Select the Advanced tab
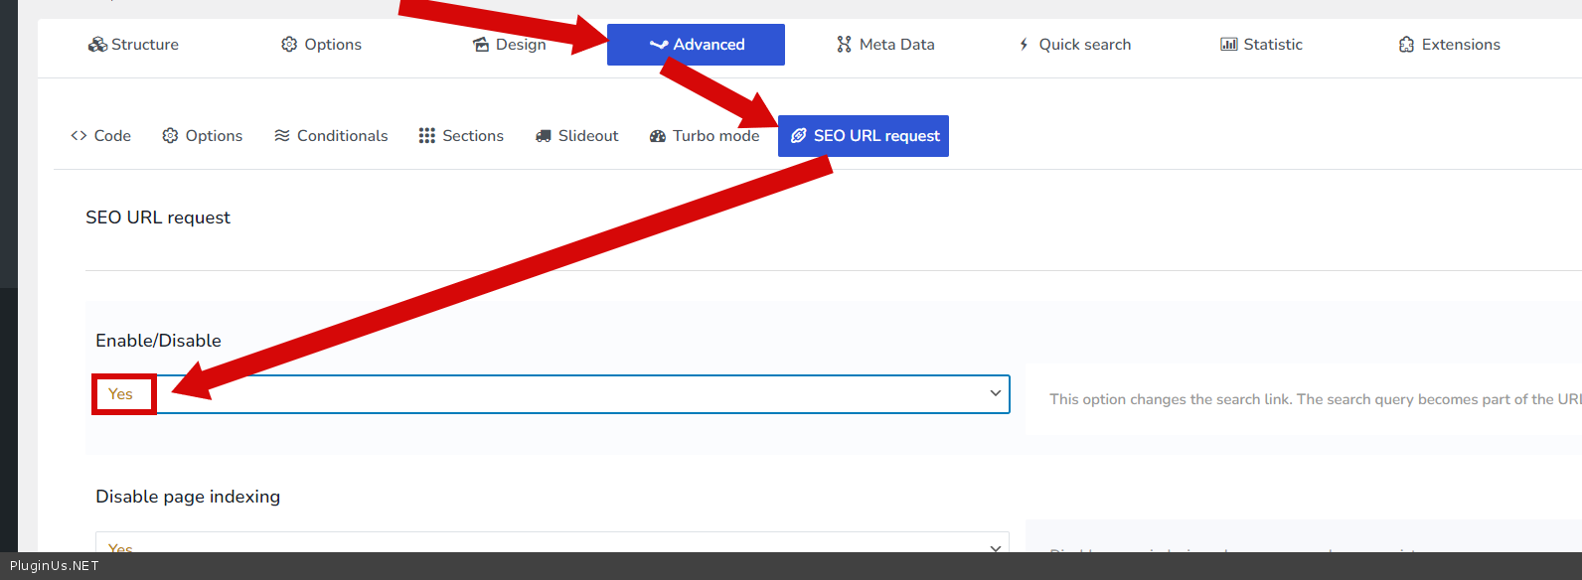The image size is (1582, 580). tap(696, 45)
